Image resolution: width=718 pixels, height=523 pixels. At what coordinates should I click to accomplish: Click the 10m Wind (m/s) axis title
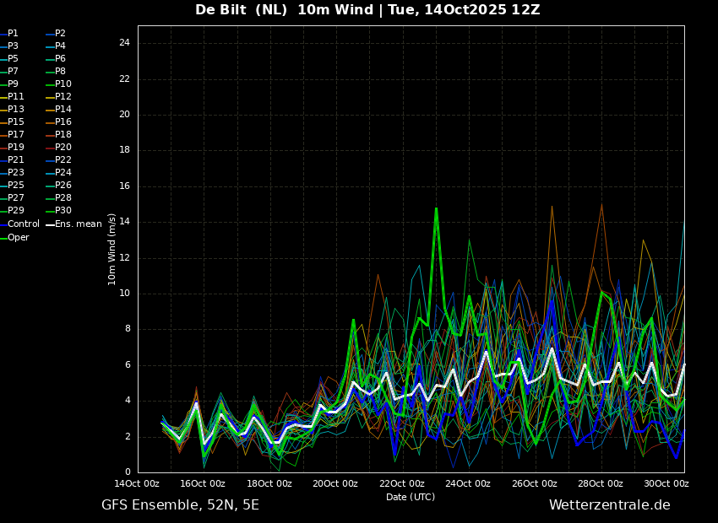point(112,250)
